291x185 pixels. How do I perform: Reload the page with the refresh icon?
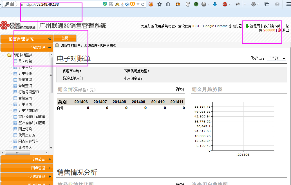(143, 4)
